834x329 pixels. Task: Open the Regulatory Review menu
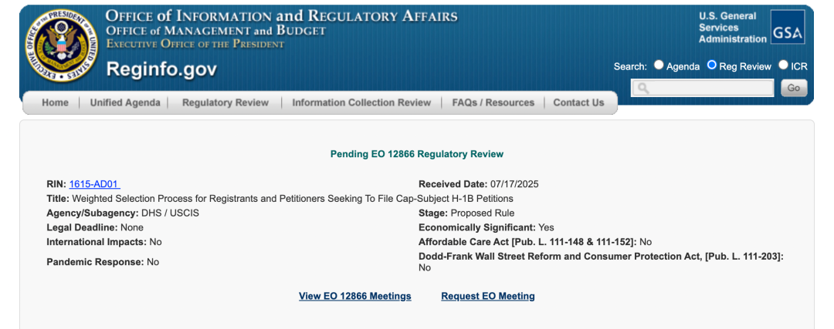(225, 102)
